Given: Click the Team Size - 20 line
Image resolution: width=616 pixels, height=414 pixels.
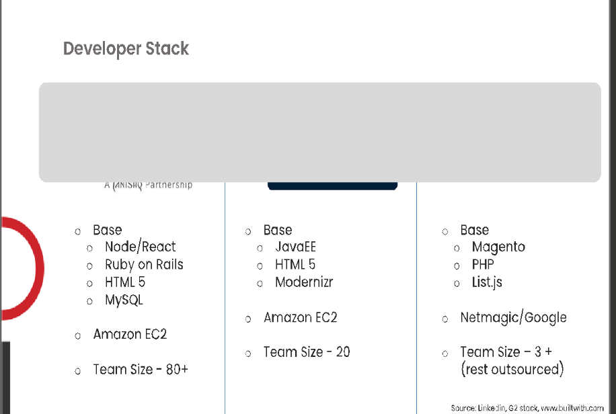Looking at the screenshot, I should (x=307, y=352).
